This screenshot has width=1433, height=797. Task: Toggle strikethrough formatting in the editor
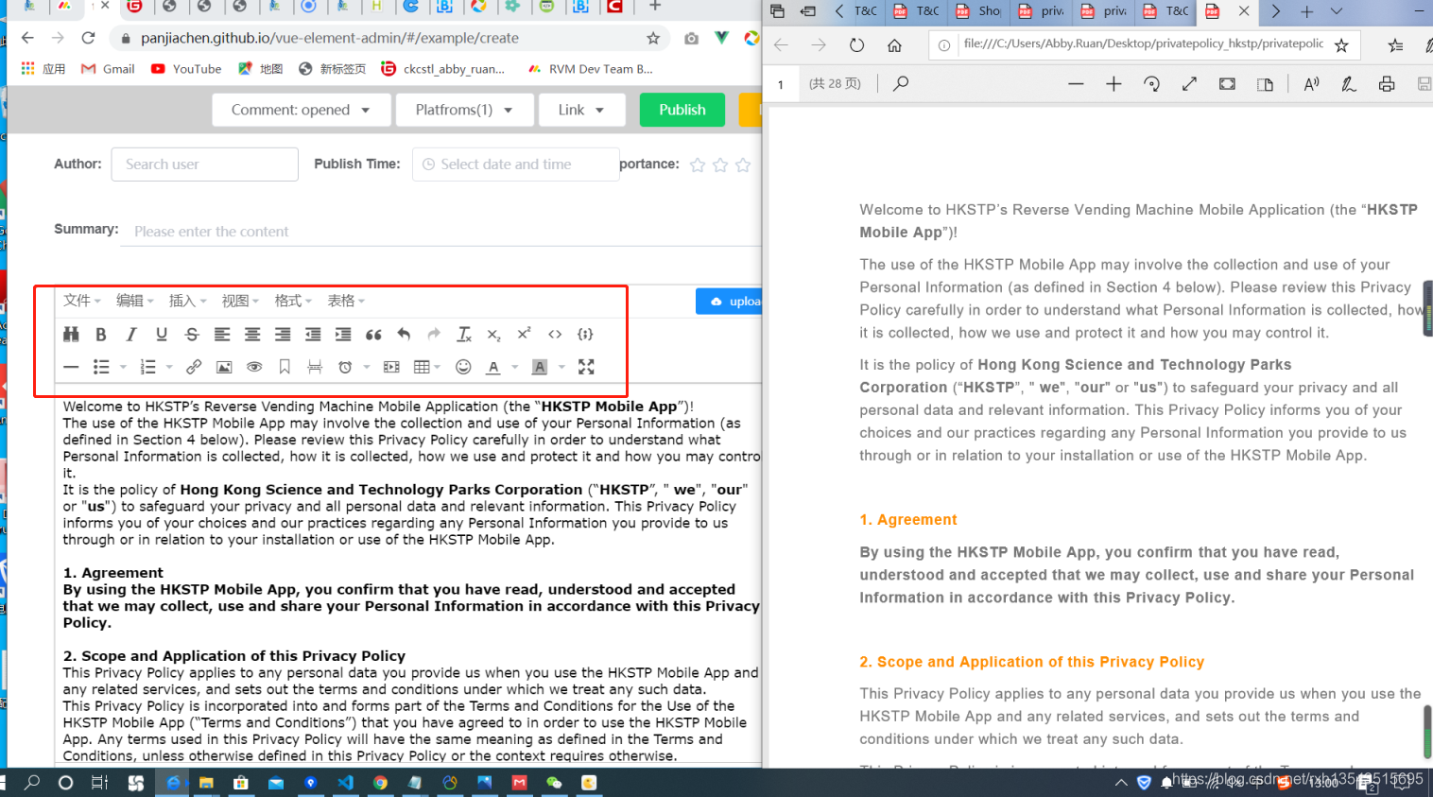click(x=192, y=334)
